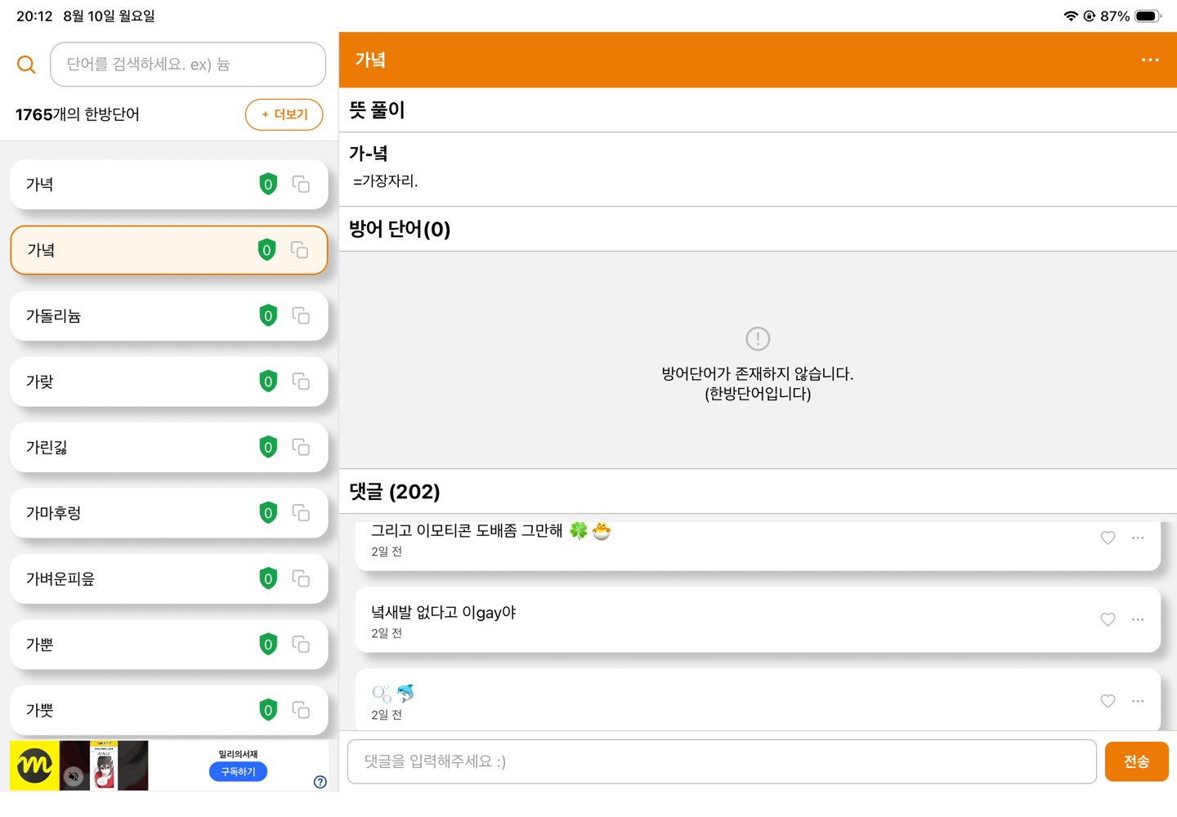The width and height of the screenshot is (1177, 817).
Task: Tap the shield icon on the 가린긿 row
Action: pos(268,447)
